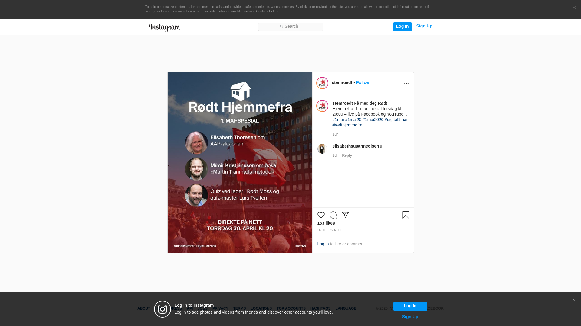The height and width of the screenshot is (326, 581).
Task: Click the Rødt Hjemmefra post image
Action: tap(240, 162)
